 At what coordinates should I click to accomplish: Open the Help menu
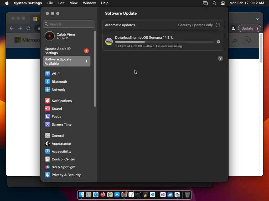click(105, 3)
